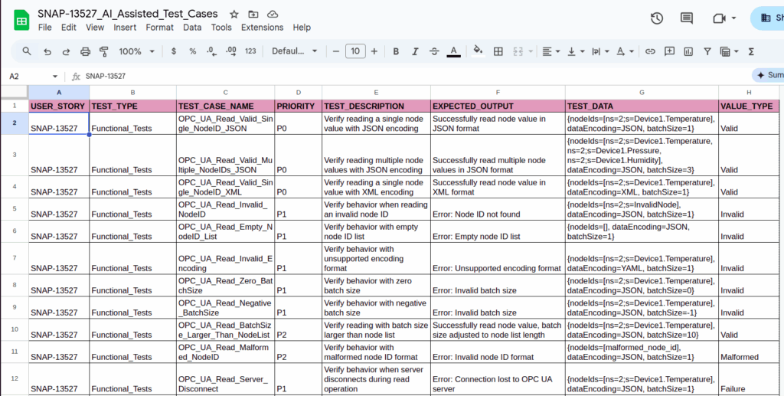Toggle bold formatting
Screen dimensions: 784x396
coord(396,51)
